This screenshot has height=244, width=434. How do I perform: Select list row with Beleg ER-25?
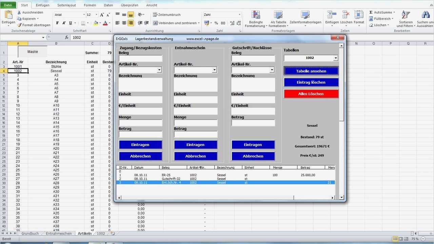point(225,175)
